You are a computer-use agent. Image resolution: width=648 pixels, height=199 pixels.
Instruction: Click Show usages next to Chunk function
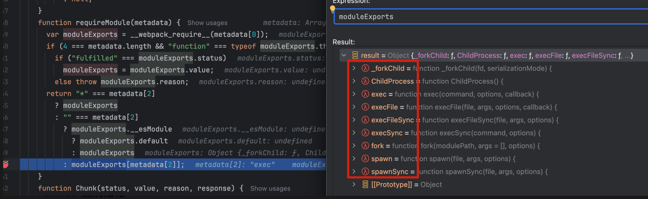pos(270,188)
